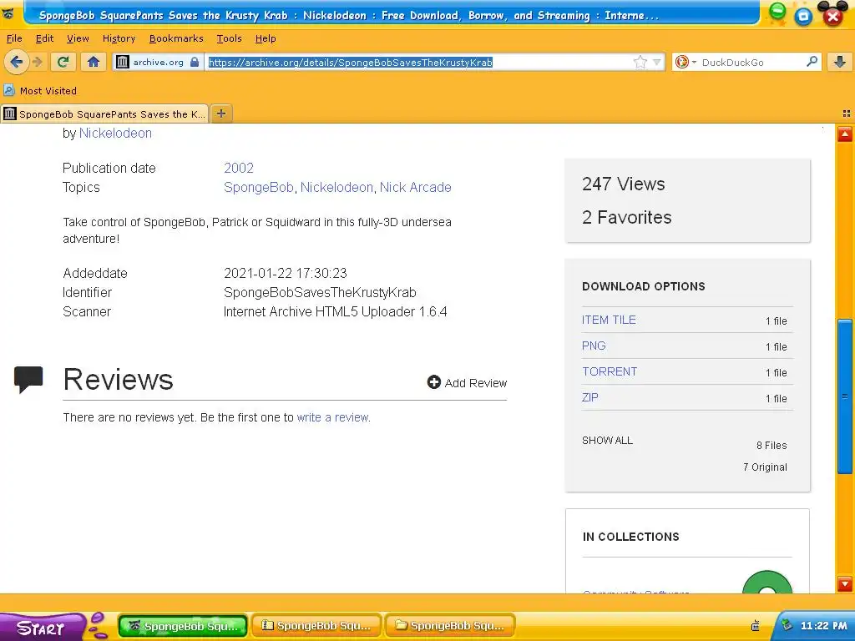
Task: Click the system tray trash icon
Action: [x=756, y=626]
